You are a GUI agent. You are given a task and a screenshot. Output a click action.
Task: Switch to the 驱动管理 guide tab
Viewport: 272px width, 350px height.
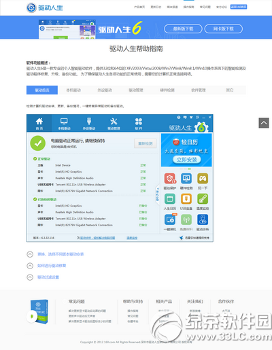point(136,90)
